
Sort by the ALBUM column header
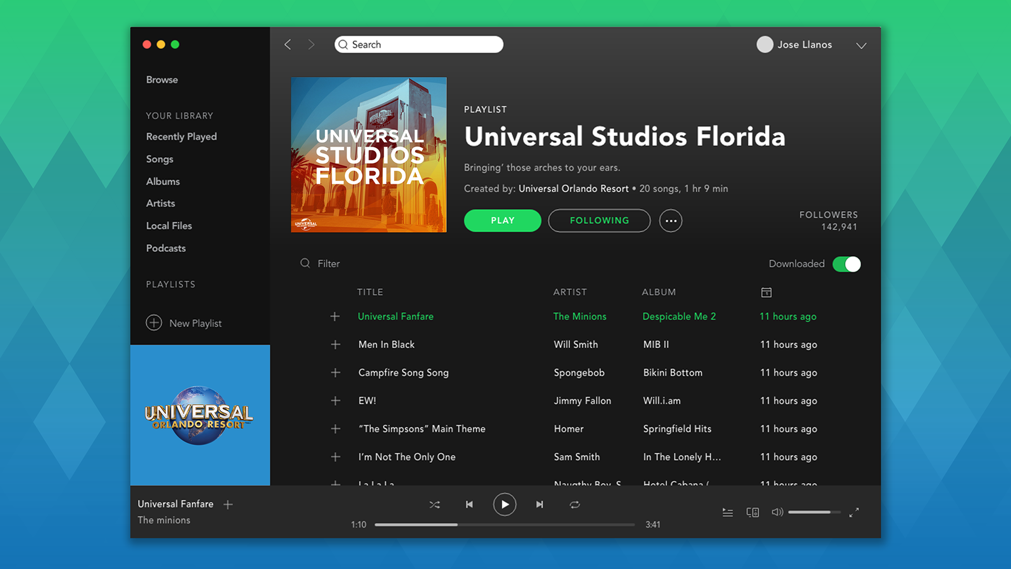[x=659, y=292]
